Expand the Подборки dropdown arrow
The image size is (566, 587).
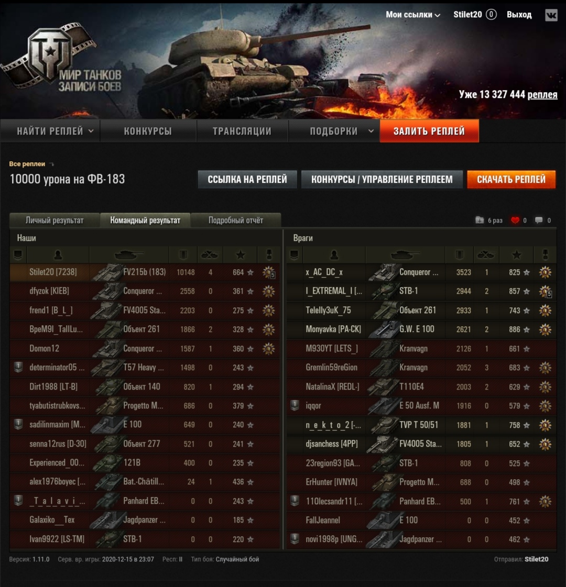[371, 131]
